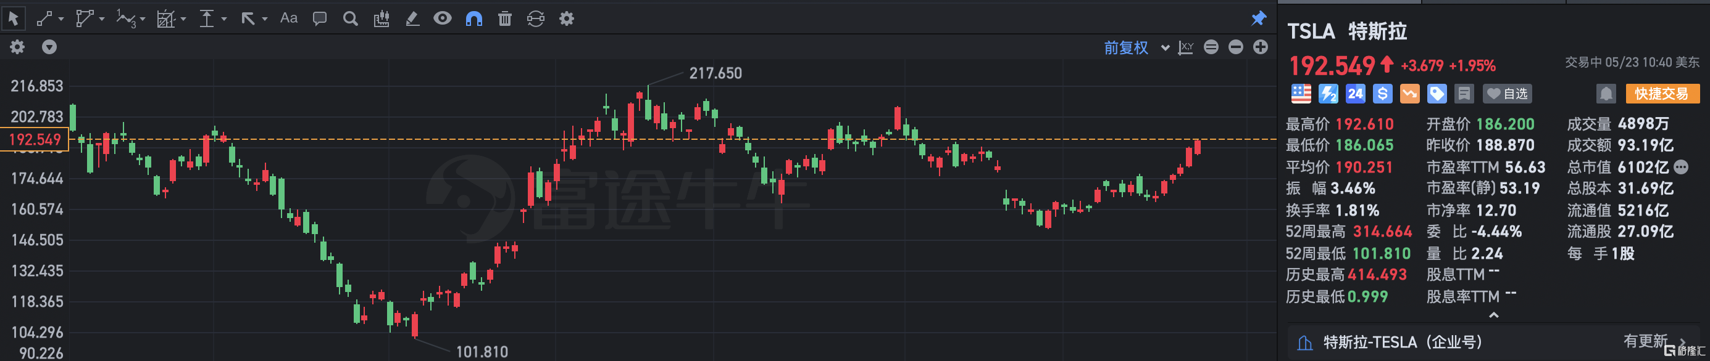Click the equal-bars reset zoom icon

1211,47
